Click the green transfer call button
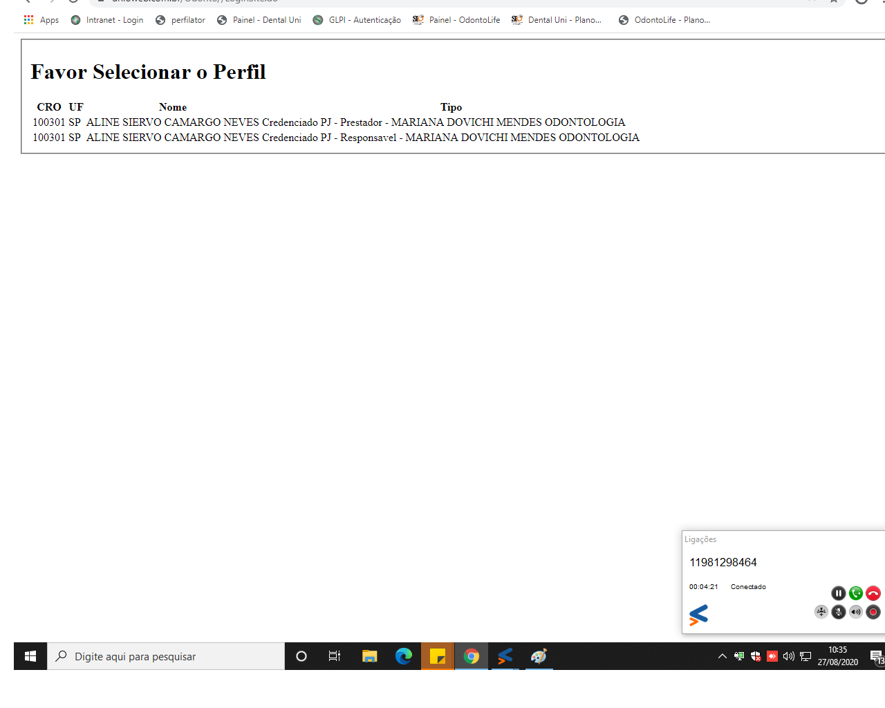The image size is (885, 708). pos(855,593)
